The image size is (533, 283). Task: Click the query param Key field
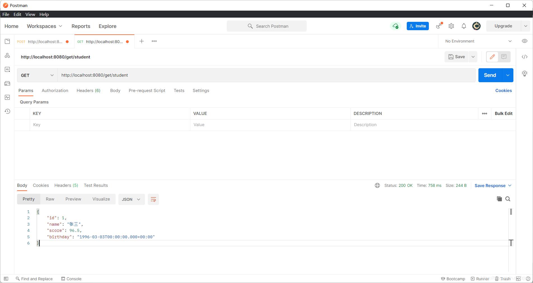(x=110, y=125)
